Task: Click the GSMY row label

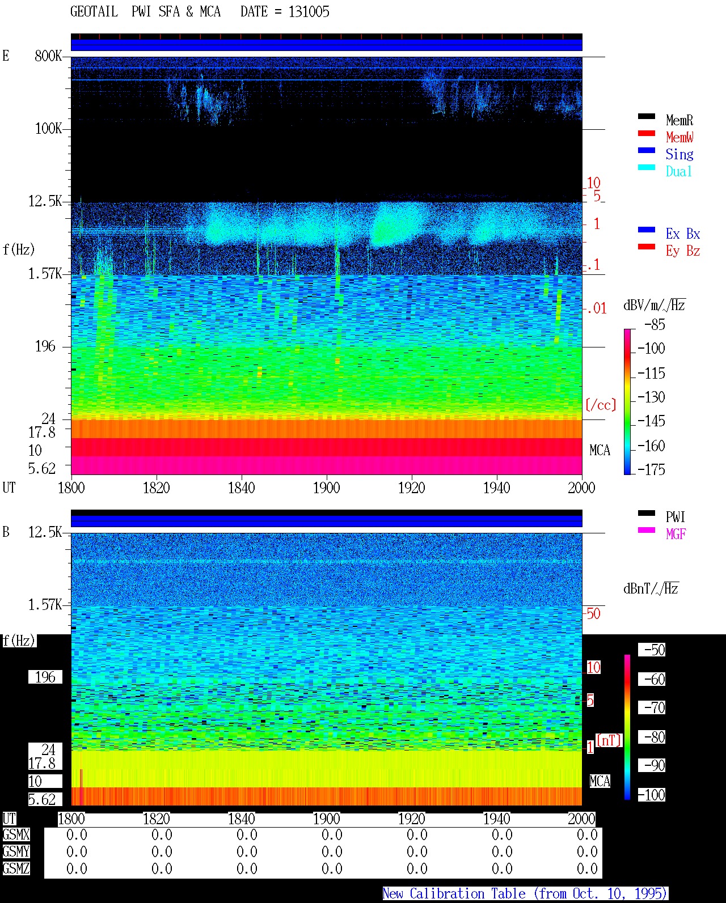Action: point(16,851)
